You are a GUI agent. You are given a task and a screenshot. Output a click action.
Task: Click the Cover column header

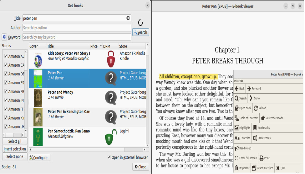point(38,46)
